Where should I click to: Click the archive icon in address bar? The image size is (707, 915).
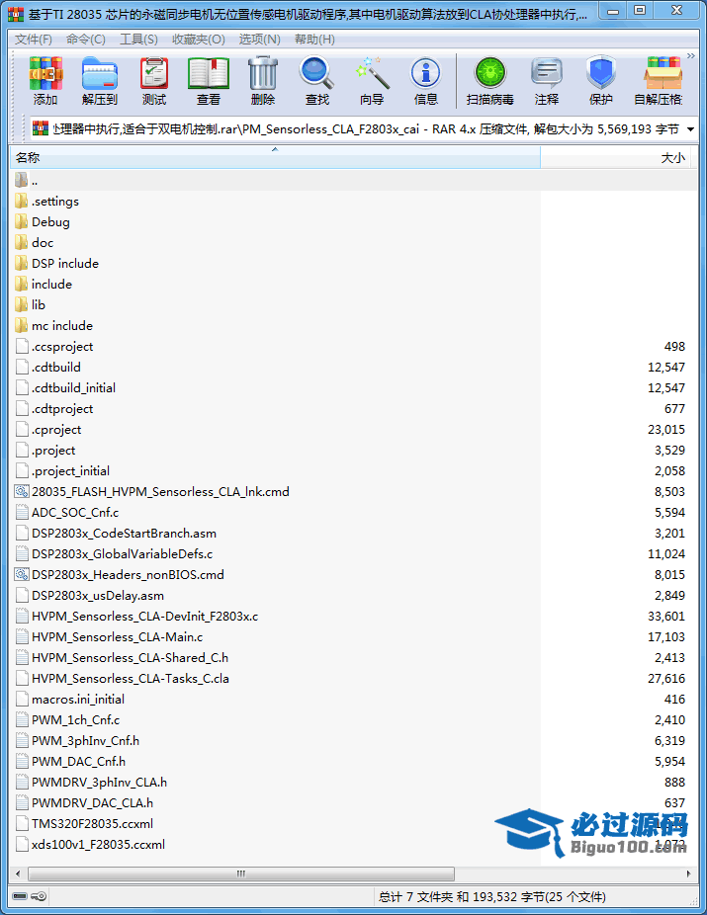coord(41,127)
